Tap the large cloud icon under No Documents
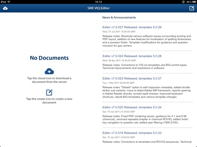 pos(49,71)
